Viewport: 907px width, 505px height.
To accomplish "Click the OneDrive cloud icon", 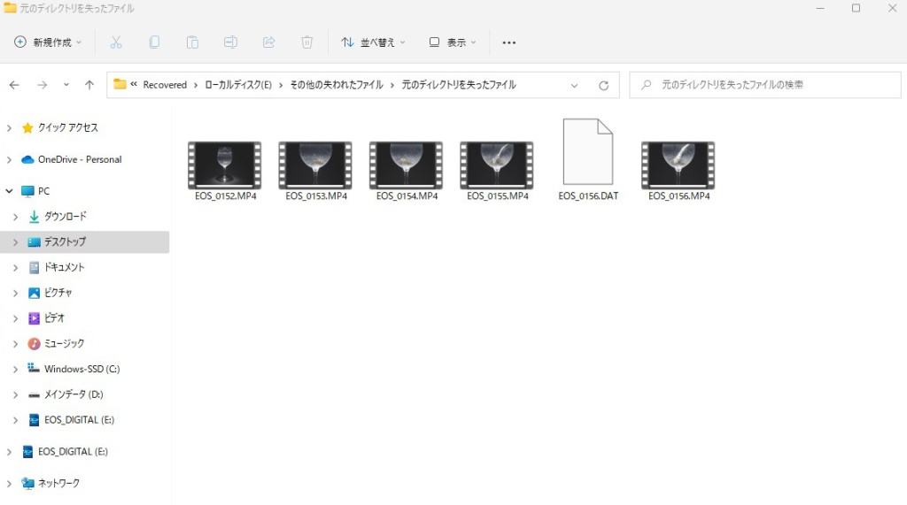I will click(27, 159).
